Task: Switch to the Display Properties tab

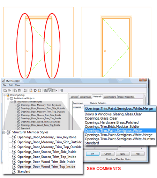Action: coord(126,97)
